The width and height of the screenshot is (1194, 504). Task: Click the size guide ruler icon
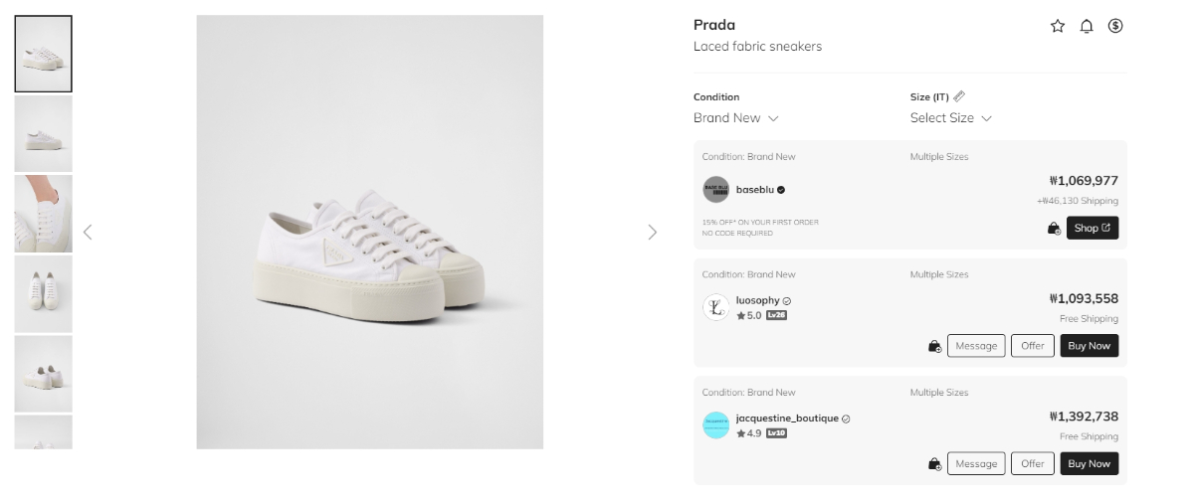[959, 96]
